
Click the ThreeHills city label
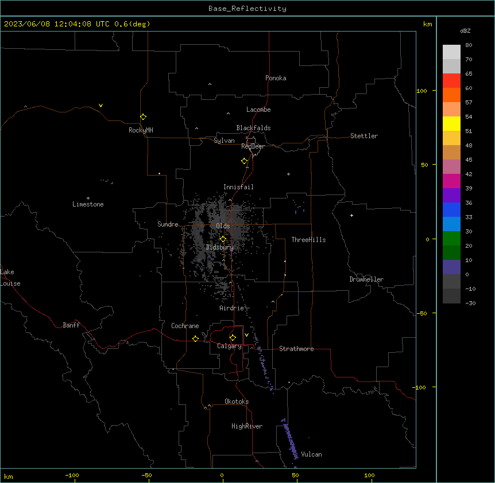point(308,240)
